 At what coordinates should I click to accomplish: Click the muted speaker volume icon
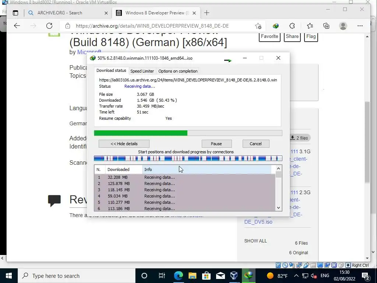pyautogui.click(x=314, y=276)
